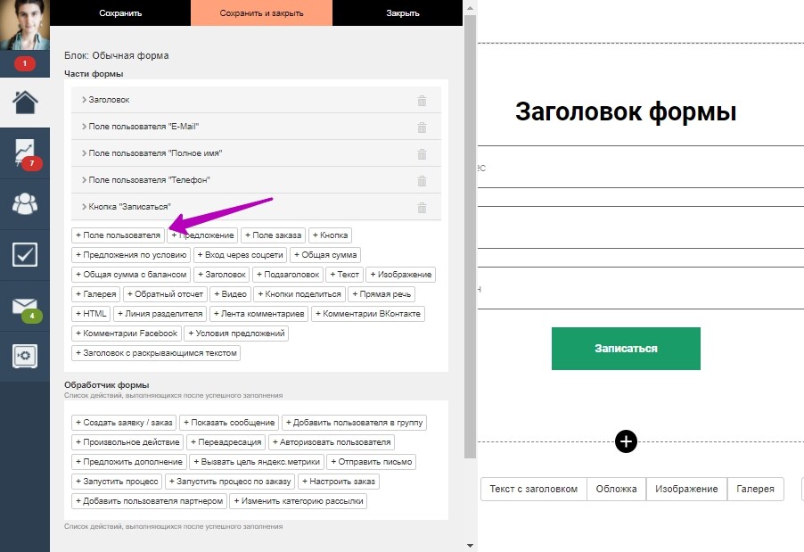The width and height of the screenshot is (804, 552).
Task: Add handler "Показать сообщение"
Action: pyautogui.click(x=229, y=423)
